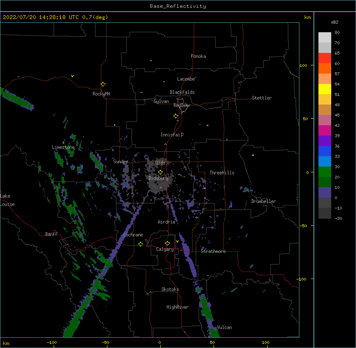This screenshot has height=348, width=356.
Task: Click the Stettler city label
Action: tap(262, 98)
